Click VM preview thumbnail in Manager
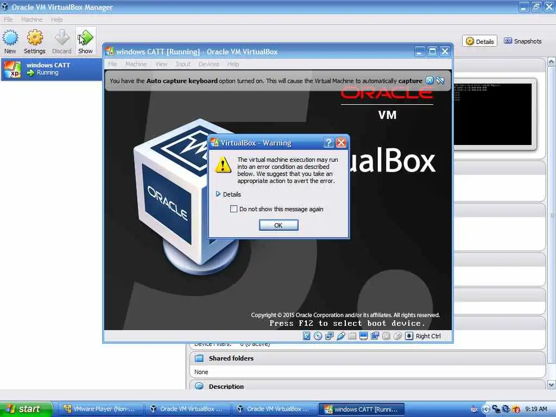This screenshot has height=417, width=556. 493,114
